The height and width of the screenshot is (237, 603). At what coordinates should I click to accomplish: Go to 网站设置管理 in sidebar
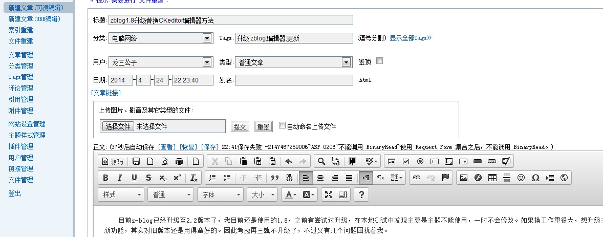point(27,124)
